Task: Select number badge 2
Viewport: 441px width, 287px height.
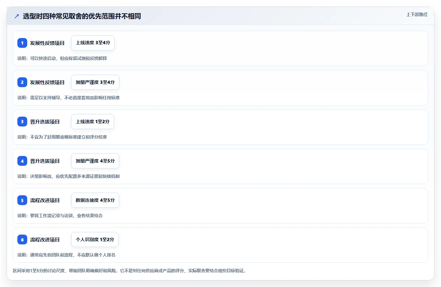Action: point(22,82)
